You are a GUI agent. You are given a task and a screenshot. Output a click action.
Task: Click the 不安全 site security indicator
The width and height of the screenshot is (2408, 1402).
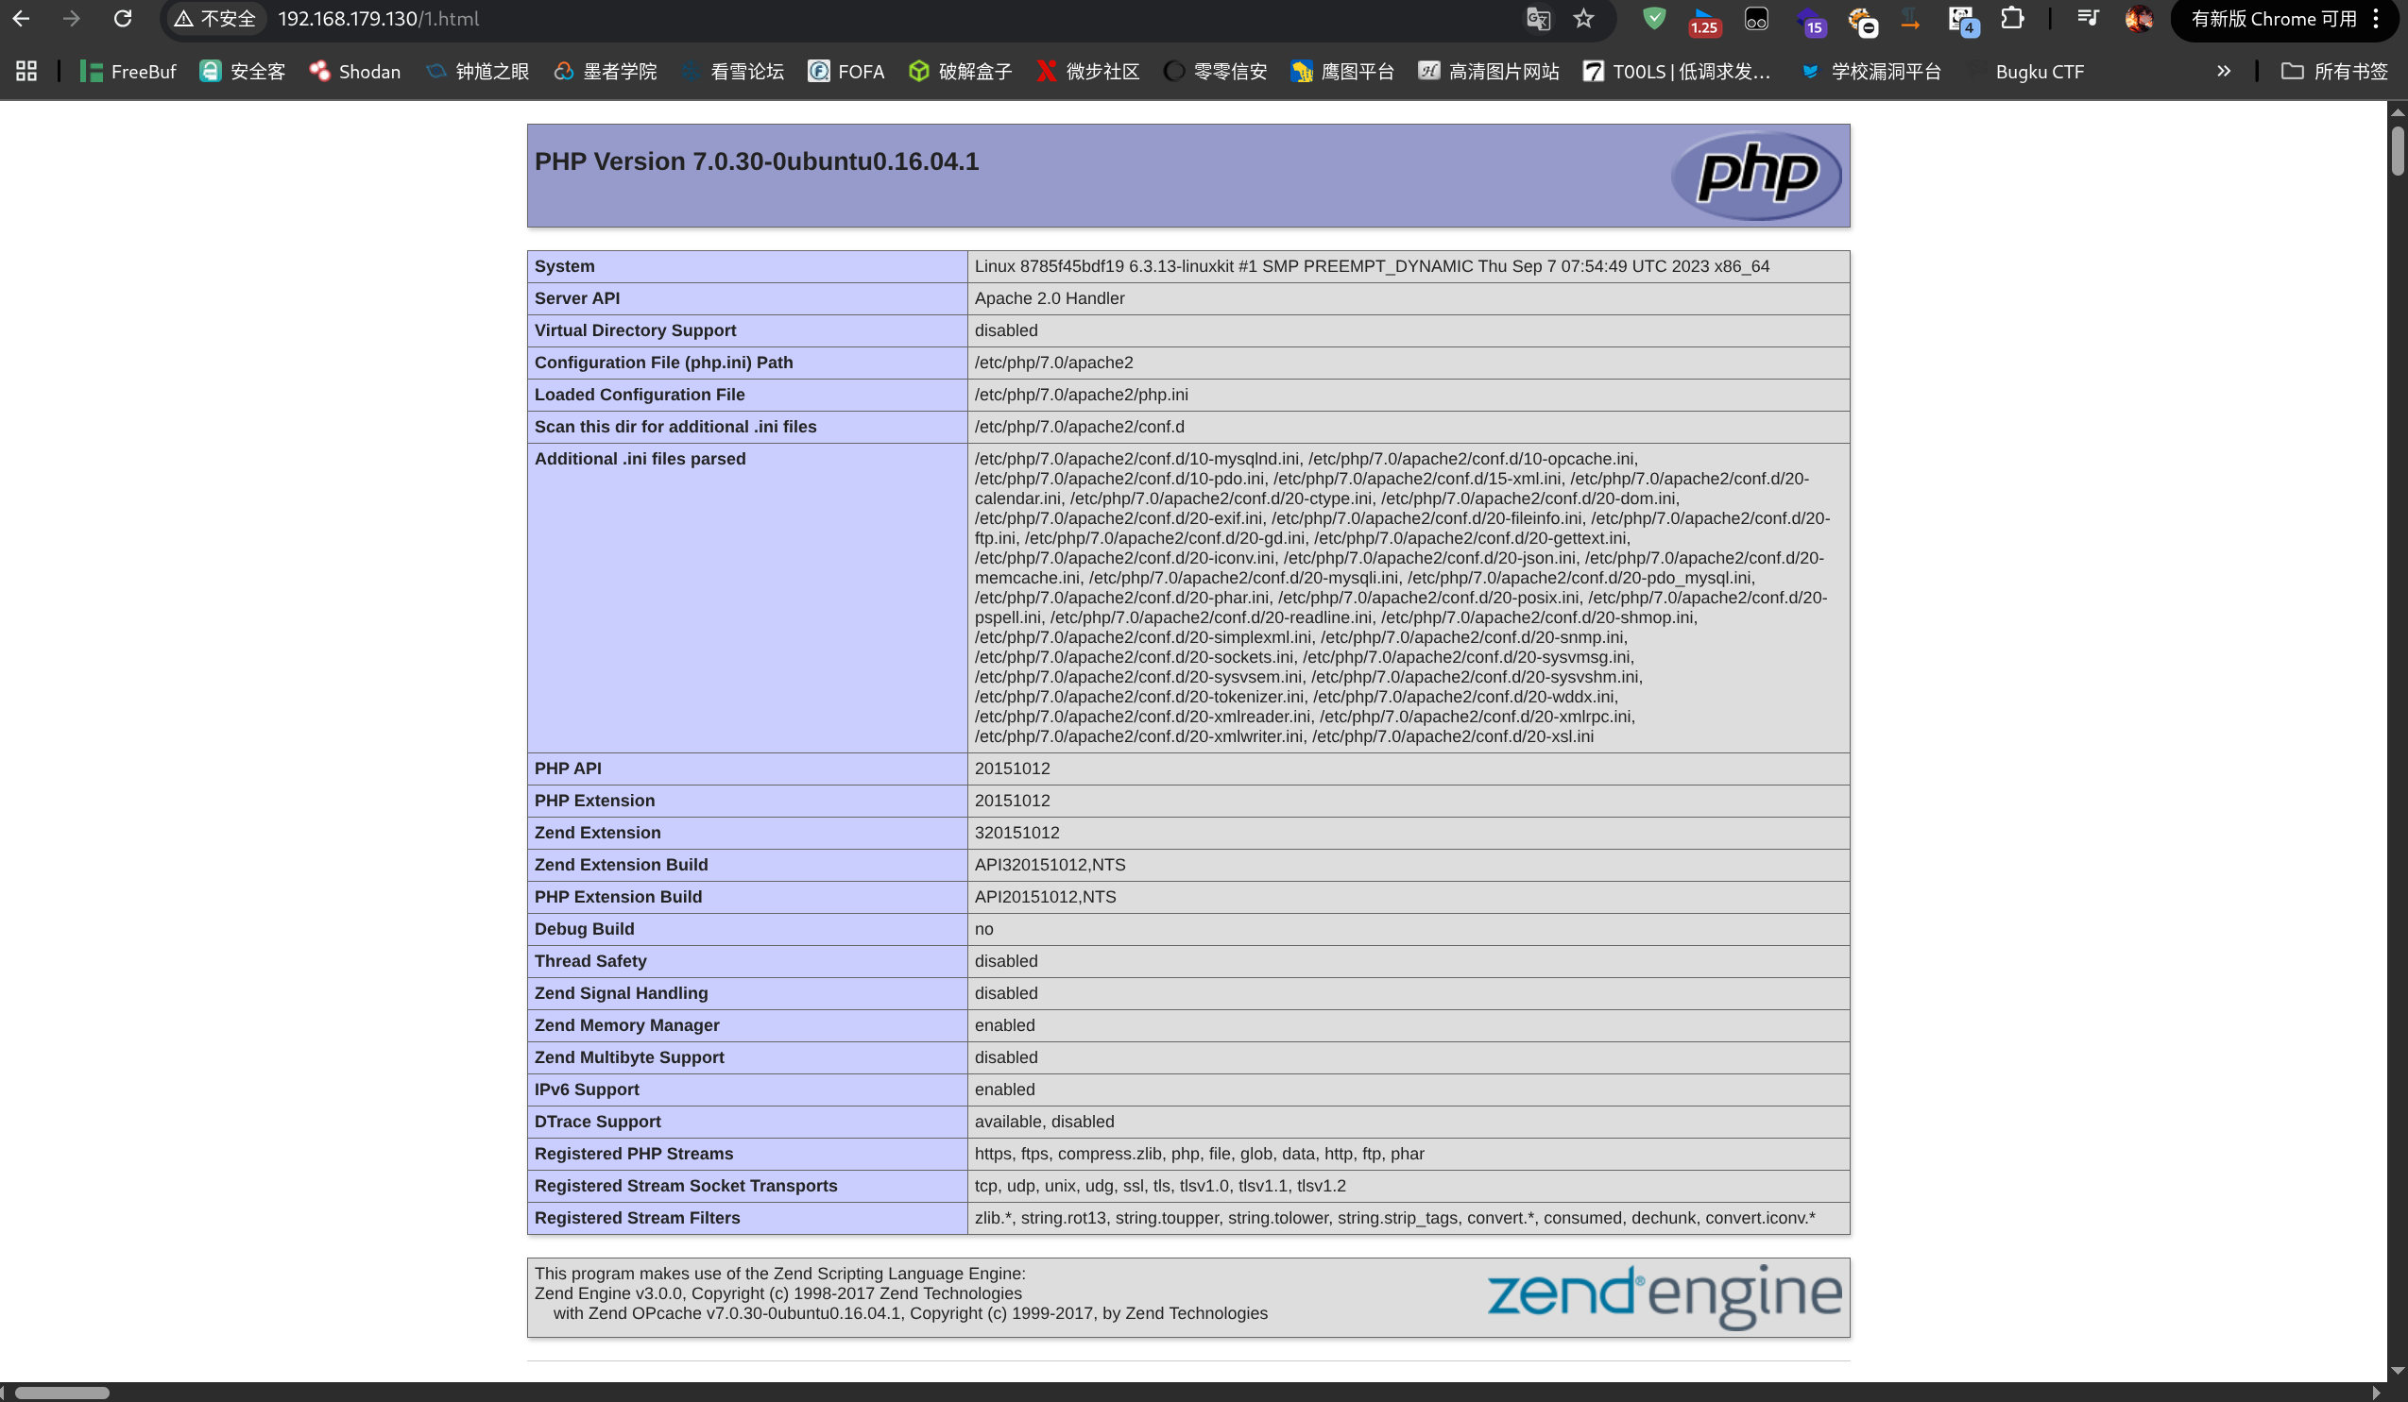[x=215, y=18]
